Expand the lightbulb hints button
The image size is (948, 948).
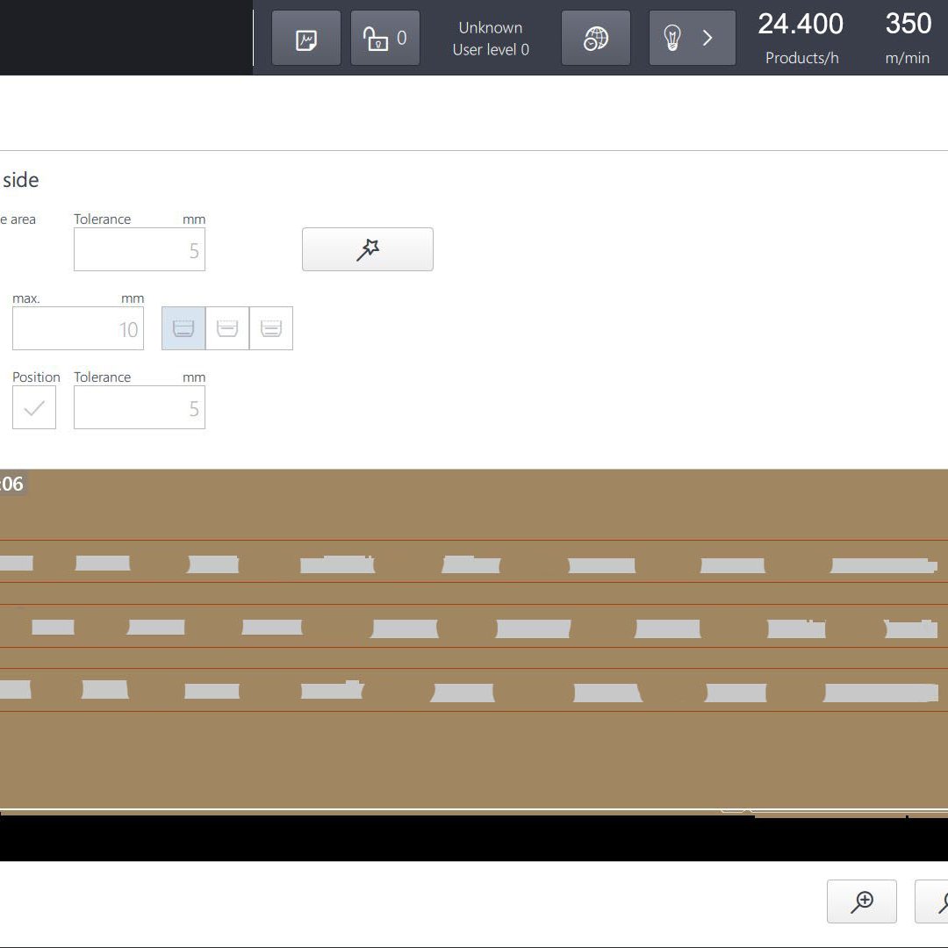click(692, 38)
